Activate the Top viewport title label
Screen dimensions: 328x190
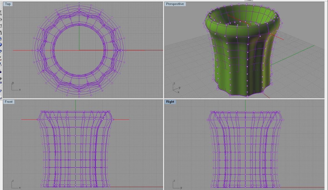tap(8, 4)
